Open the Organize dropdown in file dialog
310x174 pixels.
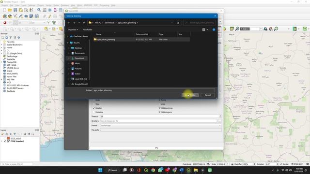[73, 29]
